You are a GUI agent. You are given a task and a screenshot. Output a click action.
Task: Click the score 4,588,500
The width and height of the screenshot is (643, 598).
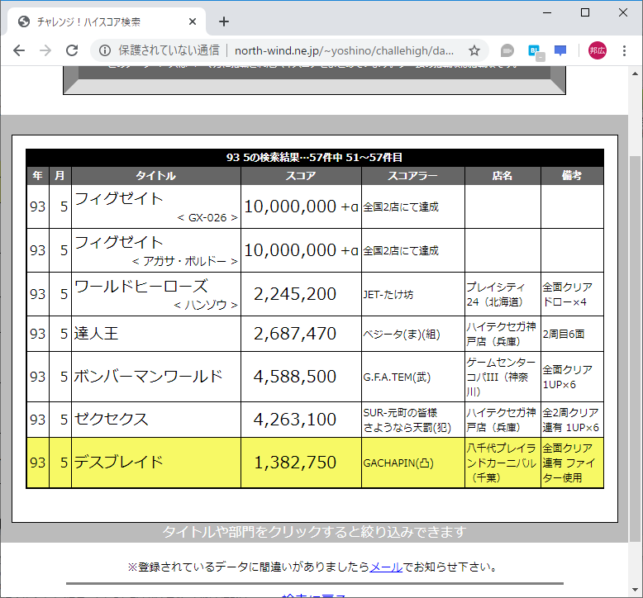(295, 377)
